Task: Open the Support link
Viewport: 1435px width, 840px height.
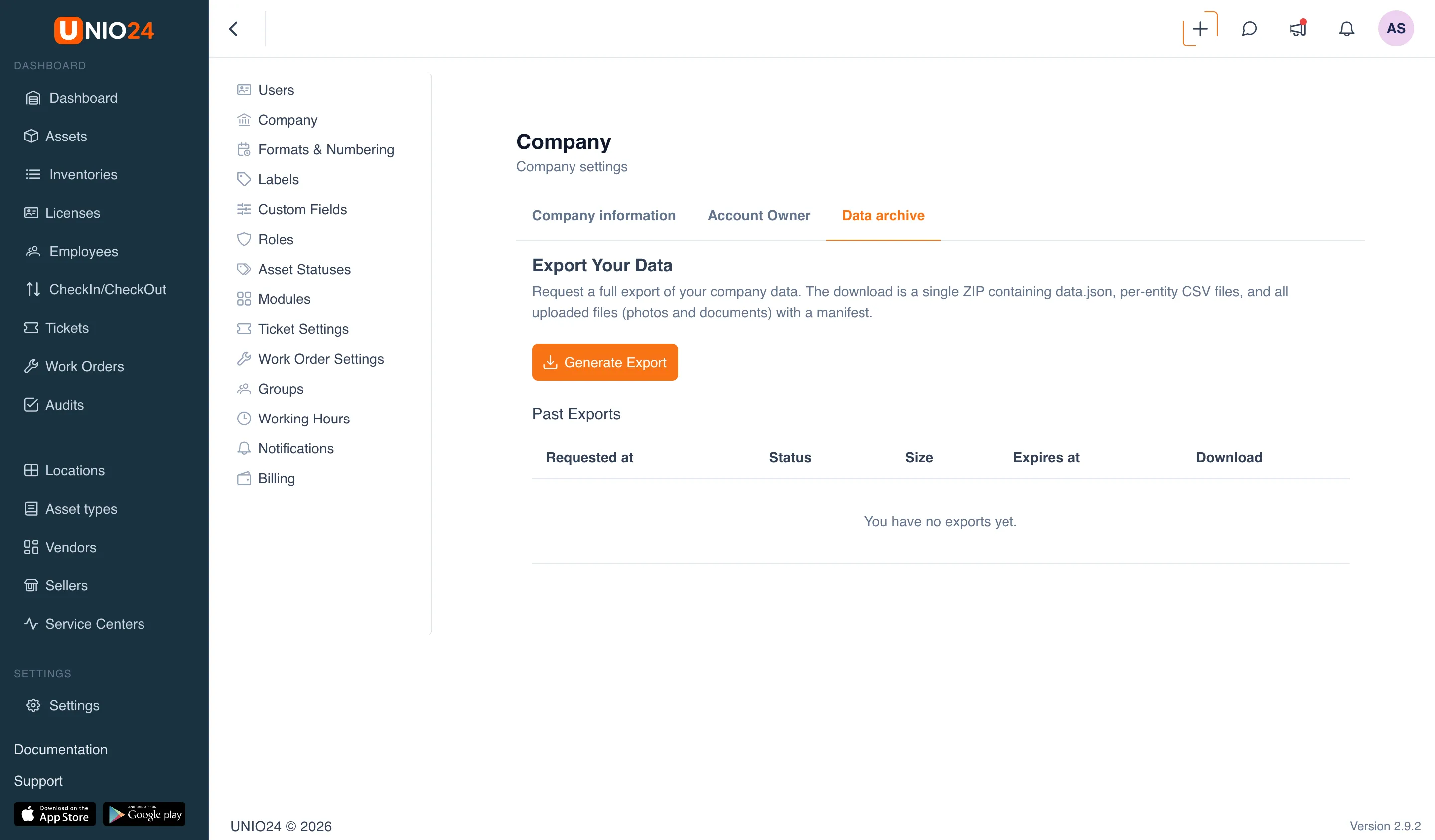Action: pyautogui.click(x=39, y=781)
